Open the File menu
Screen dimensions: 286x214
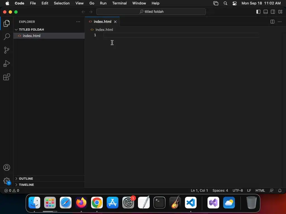[x=33, y=3]
